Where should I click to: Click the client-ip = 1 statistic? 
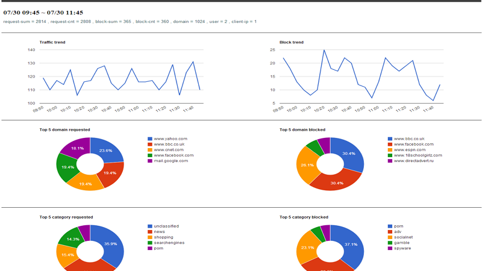tap(244, 22)
